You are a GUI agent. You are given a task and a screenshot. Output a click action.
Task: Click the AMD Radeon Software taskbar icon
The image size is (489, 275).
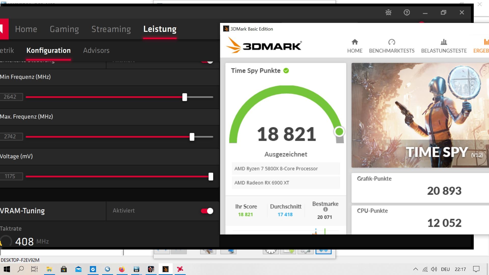click(x=180, y=269)
